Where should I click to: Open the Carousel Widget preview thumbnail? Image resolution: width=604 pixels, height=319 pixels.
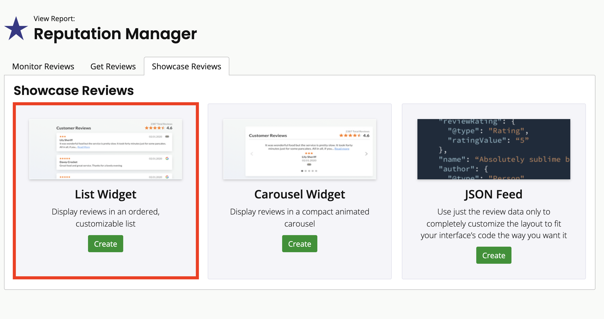[x=300, y=149]
